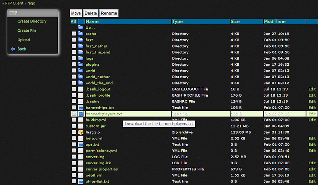This screenshot has height=185, width=318.
Task: Choose Create File in FTP menu
Action: coord(27,30)
